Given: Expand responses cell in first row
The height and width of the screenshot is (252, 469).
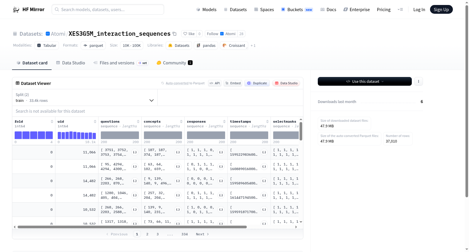Looking at the screenshot, I should point(221,152).
